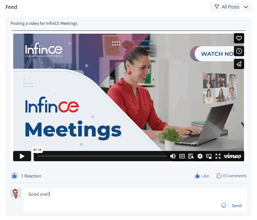Click the video progress bar
257x220 pixels.
[x=102, y=156]
